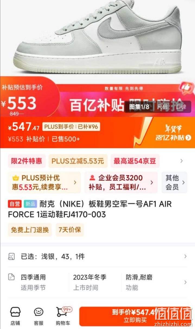The height and width of the screenshot is (329, 195).
Task: Switch to the 口碑 tab
Action: tap(181, 107)
